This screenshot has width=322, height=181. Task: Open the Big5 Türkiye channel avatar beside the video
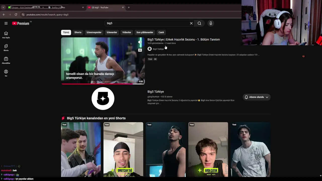click(x=149, y=49)
